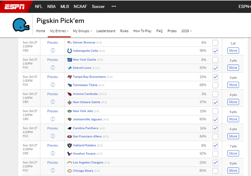This screenshot has width=251, height=176.
Task: Click the blue helmet Pick'em logo
Action: (21, 25)
